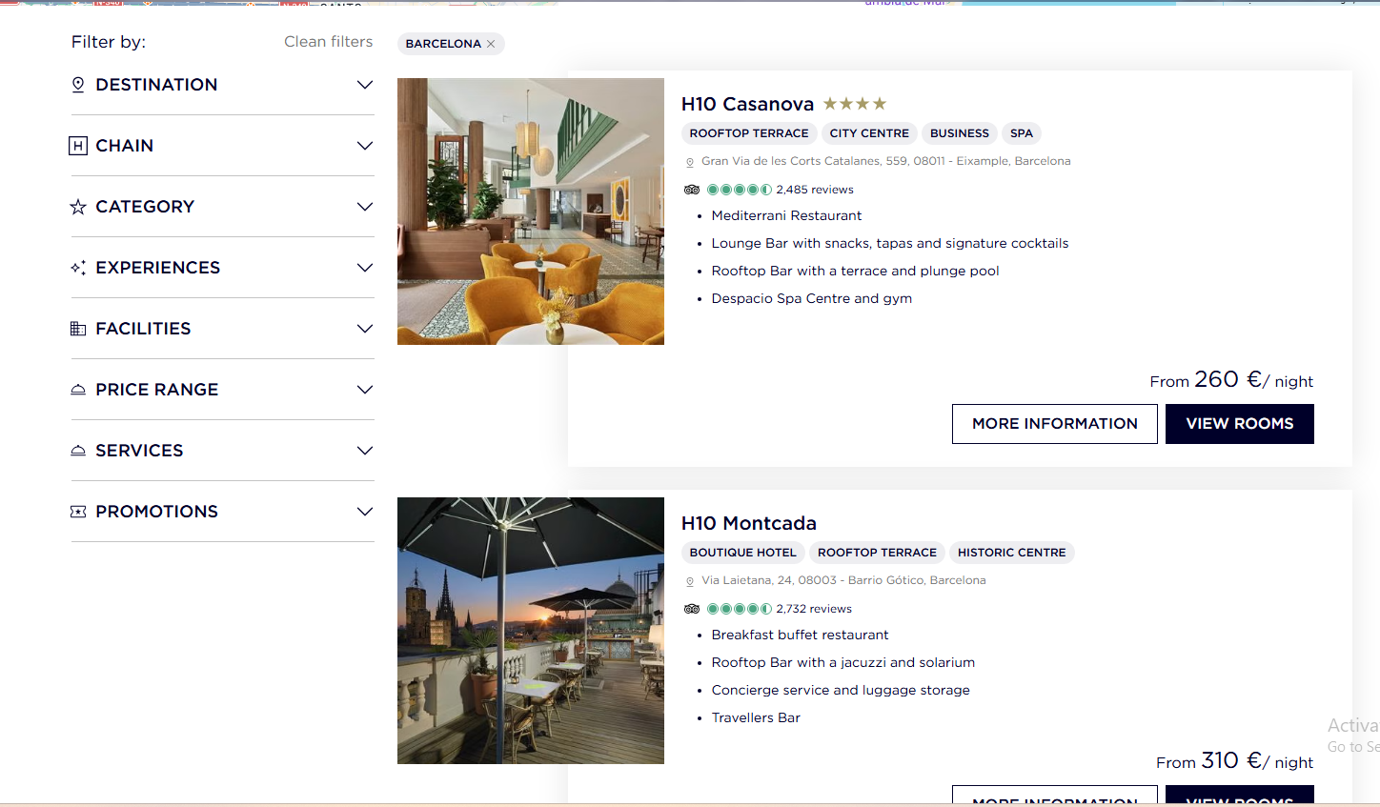Open H10 Montcada rooftop terrace photo
The height and width of the screenshot is (807, 1380).
(531, 631)
